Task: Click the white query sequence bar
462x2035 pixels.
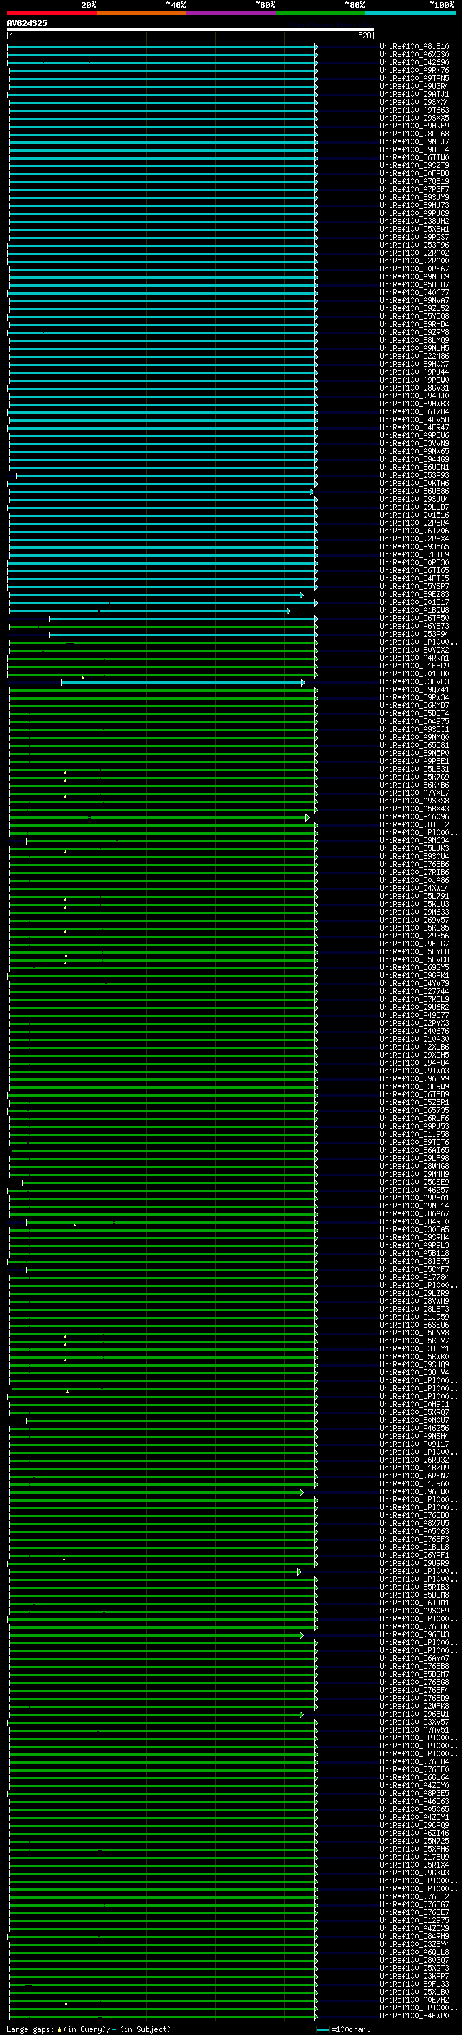Action: [x=191, y=30]
